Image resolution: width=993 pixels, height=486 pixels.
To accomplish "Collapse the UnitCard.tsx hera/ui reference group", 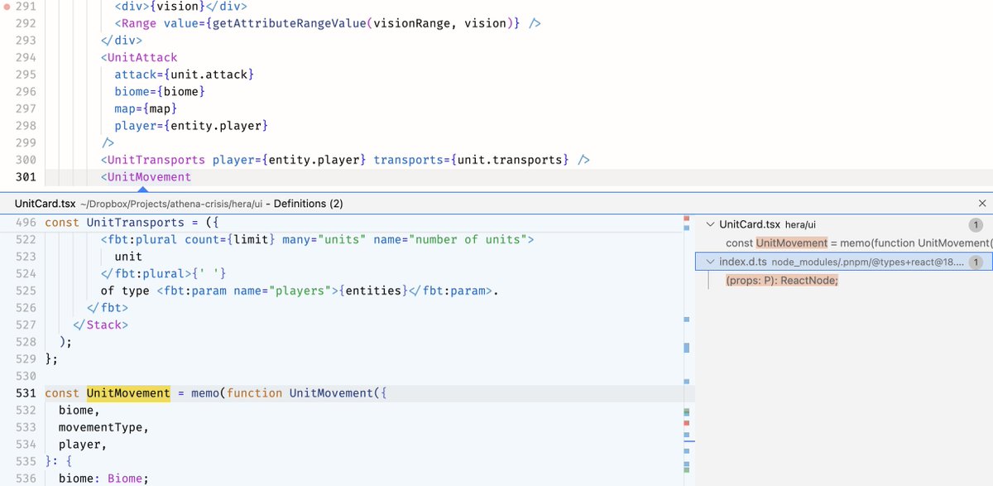I will pyautogui.click(x=710, y=224).
